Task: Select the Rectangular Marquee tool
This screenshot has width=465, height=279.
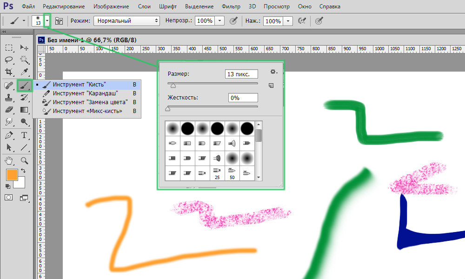Action: pyautogui.click(x=9, y=48)
